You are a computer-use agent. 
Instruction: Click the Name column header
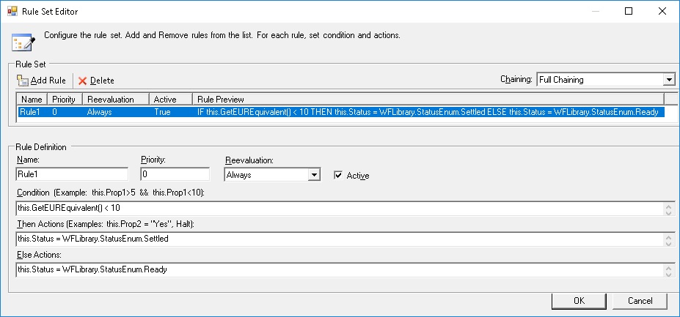[x=32, y=100]
